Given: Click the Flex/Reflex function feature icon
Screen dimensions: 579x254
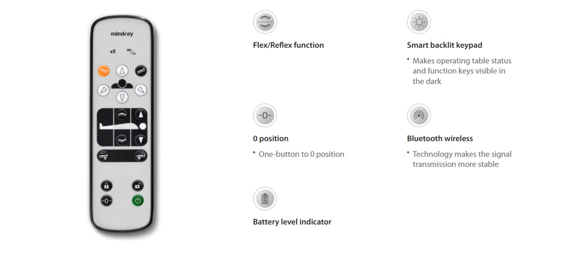Looking at the screenshot, I should click(265, 22).
